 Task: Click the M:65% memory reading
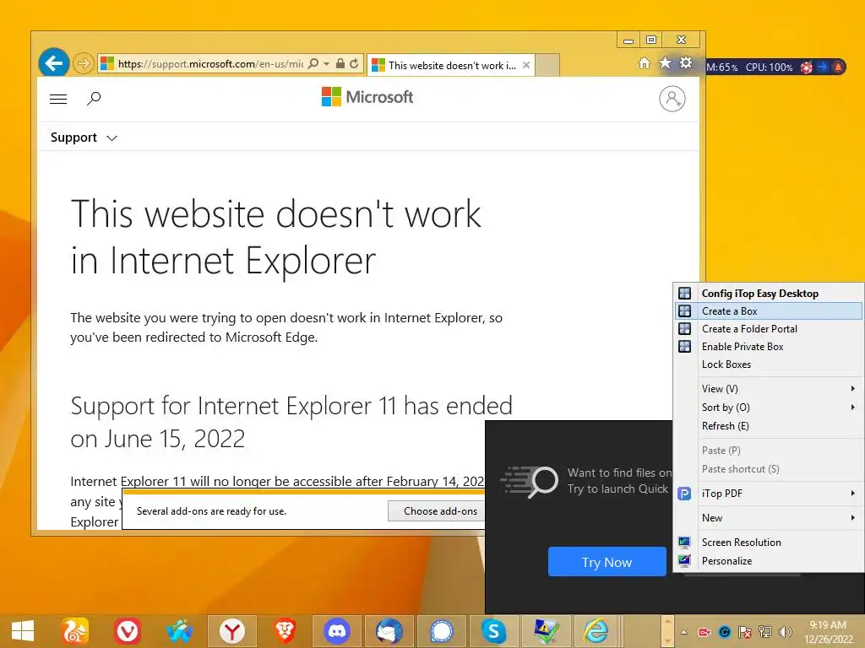coord(722,67)
